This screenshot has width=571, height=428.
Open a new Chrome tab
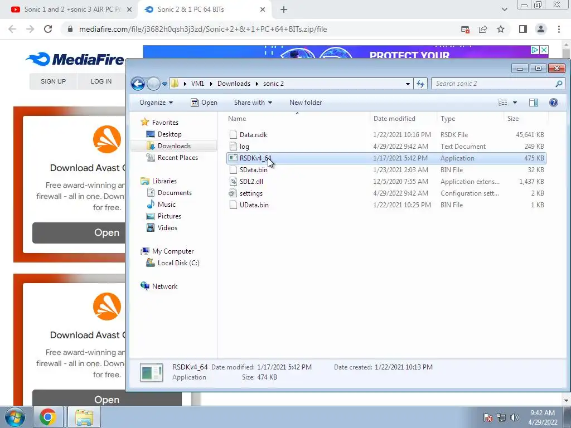pyautogui.click(x=284, y=10)
